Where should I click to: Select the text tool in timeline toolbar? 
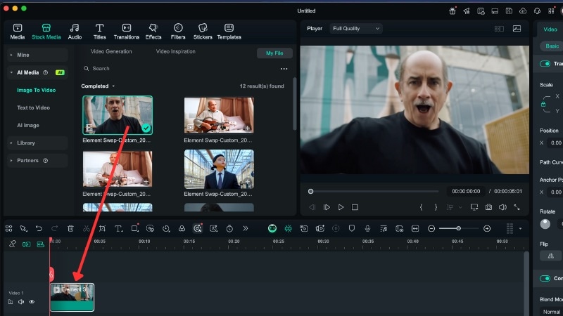click(118, 228)
